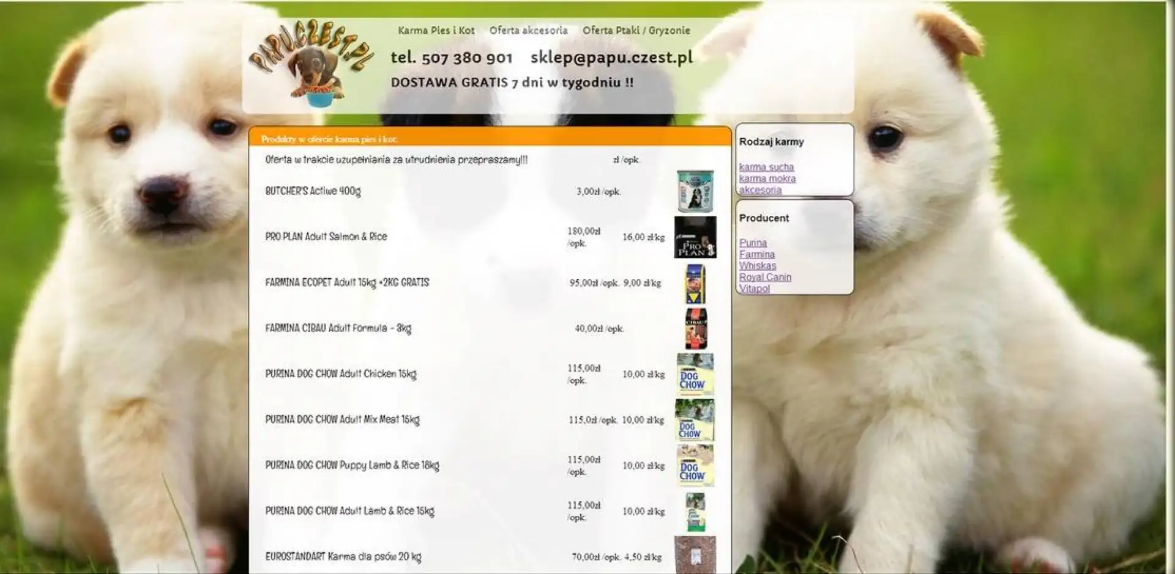
Task: Select the karma mokra filter link
Action: click(767, 178)
